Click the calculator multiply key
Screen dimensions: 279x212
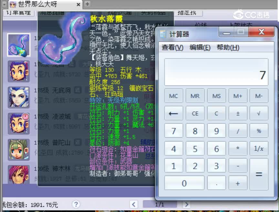[238, 149]
